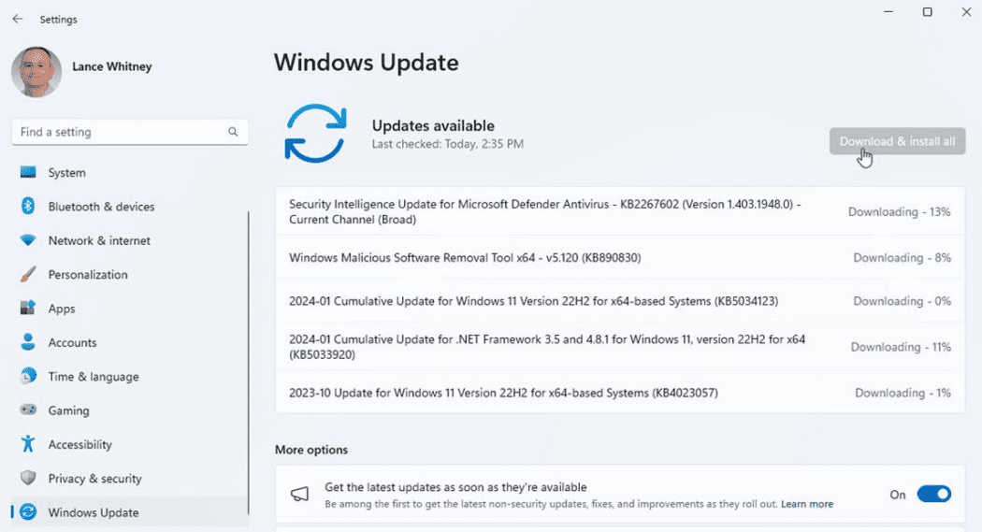Open Network & internet Wi-Fi icon
The image size is (982, 532).
(x=28, y=240)
